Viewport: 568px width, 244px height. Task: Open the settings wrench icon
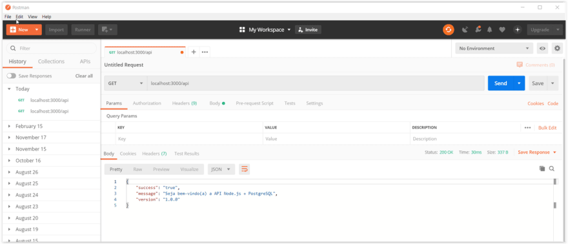(478, 30)
